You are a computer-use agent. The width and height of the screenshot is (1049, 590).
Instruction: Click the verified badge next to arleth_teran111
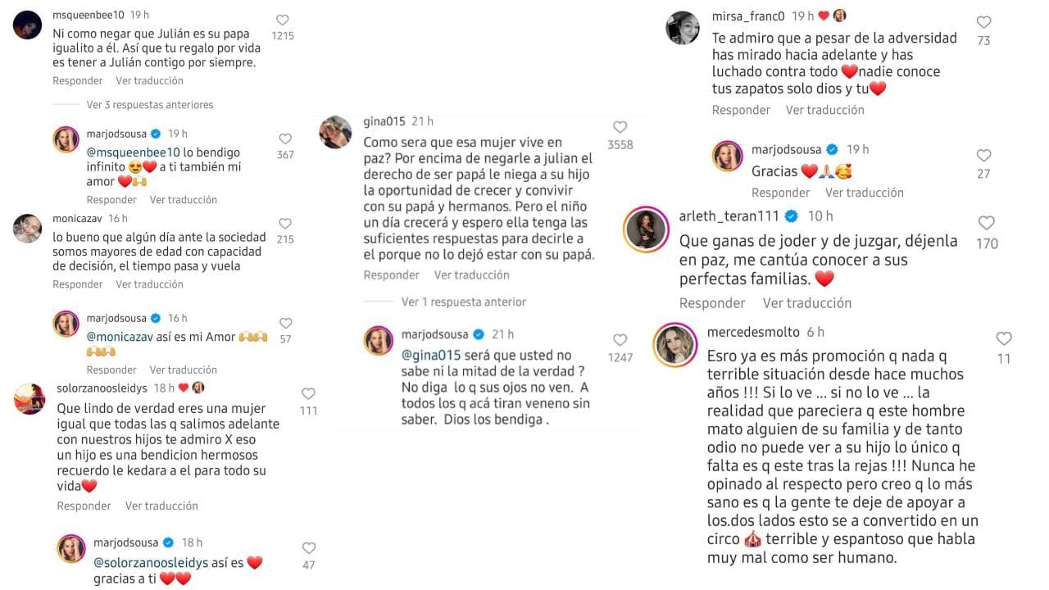tap(789, 216)
